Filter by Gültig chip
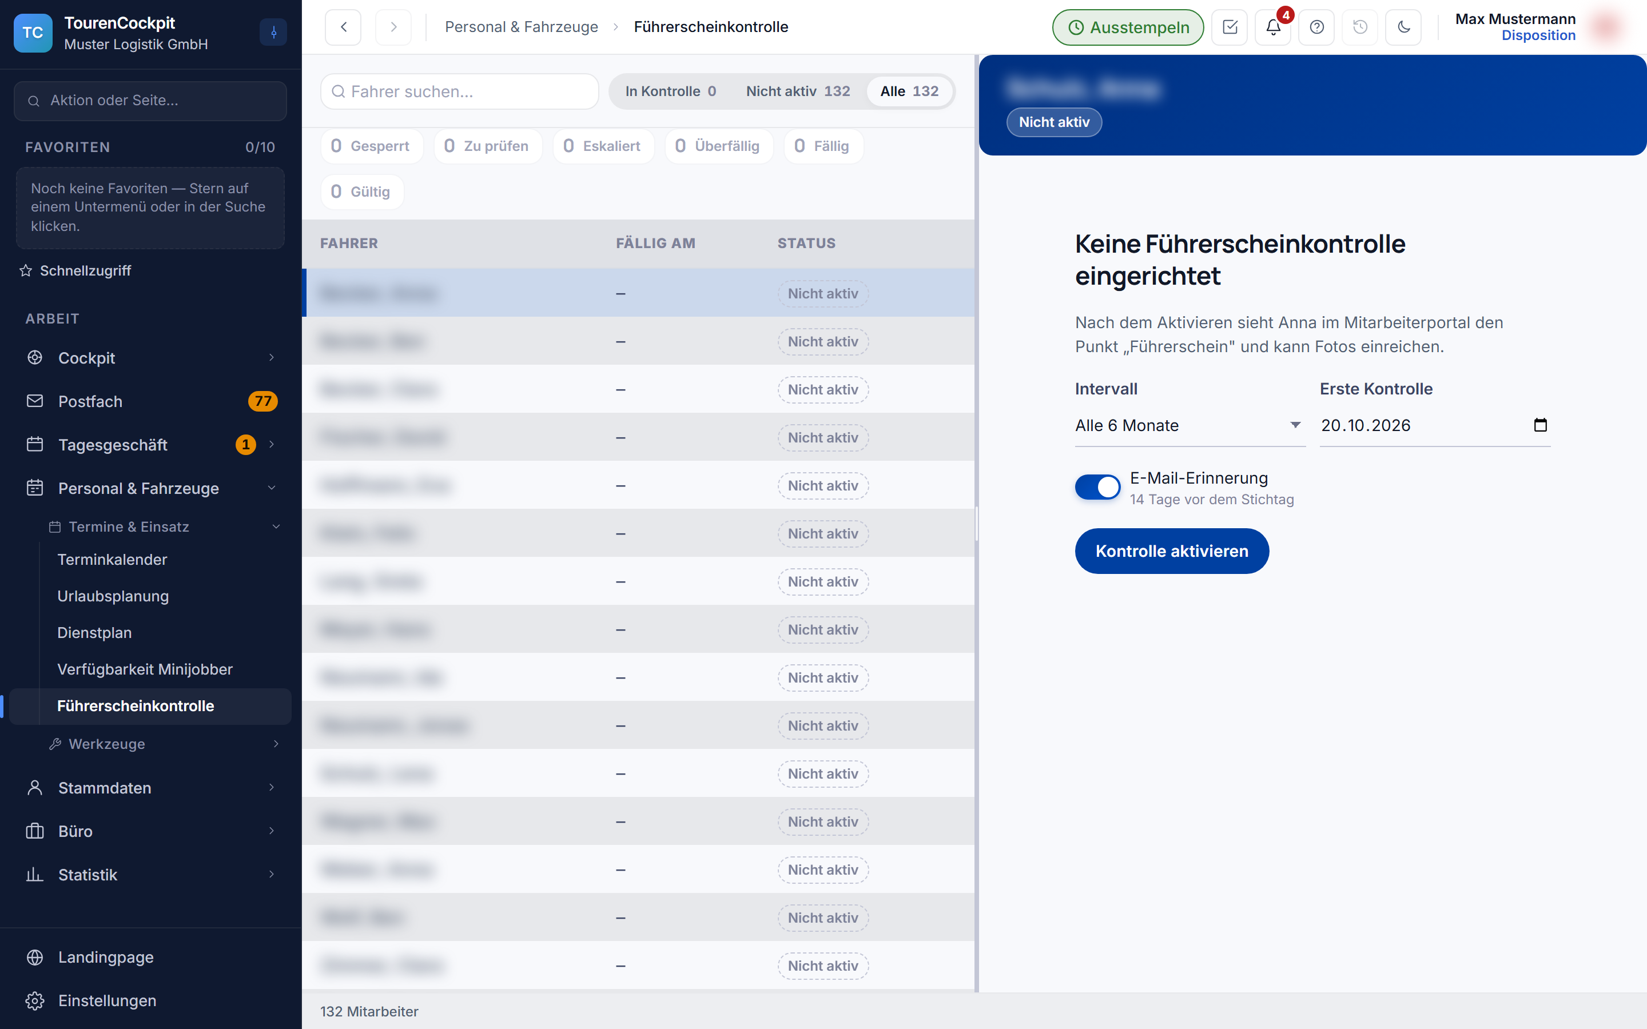 point(361,192)
